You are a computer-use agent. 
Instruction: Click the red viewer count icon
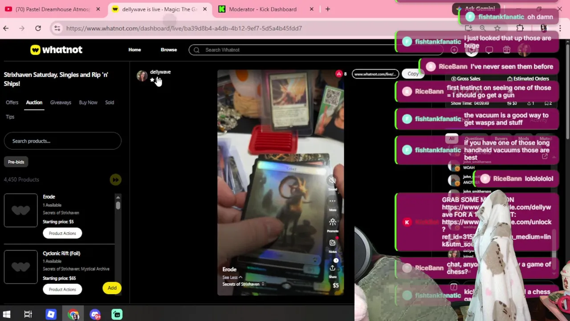[339, 74]
